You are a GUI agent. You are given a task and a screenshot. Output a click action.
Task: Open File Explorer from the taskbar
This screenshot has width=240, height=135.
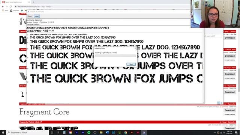pyautogui.click(x=101, y=132)
